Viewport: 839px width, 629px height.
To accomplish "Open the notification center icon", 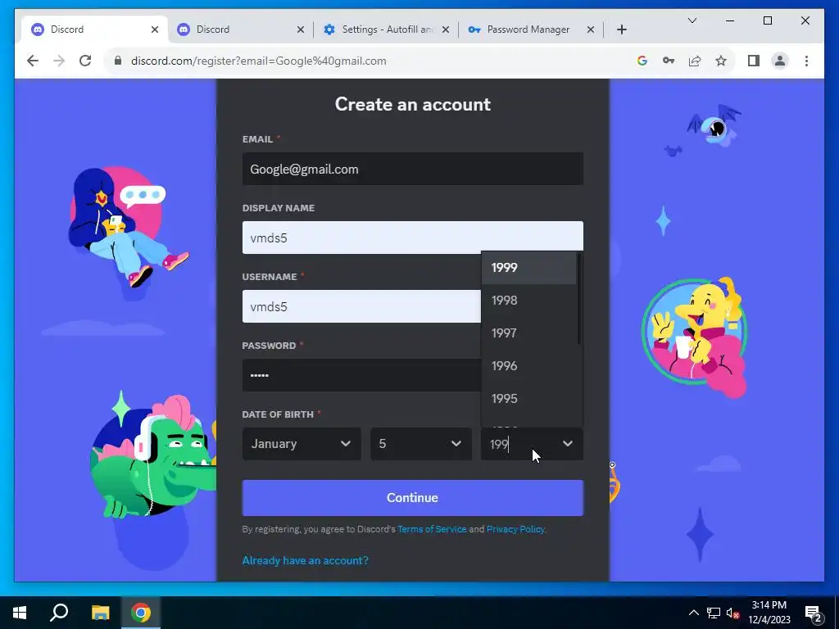I will point(814,613).
